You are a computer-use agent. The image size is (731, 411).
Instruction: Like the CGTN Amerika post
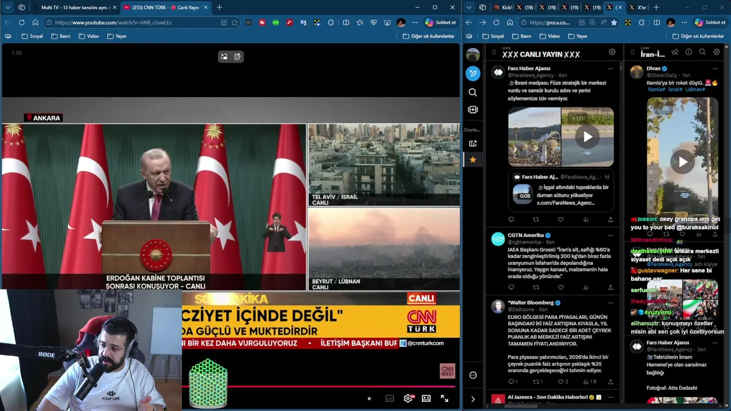pos(561,287)
